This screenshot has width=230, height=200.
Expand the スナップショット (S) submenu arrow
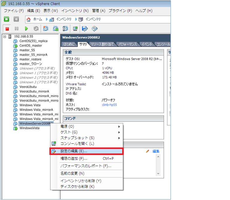coord(119,138)
